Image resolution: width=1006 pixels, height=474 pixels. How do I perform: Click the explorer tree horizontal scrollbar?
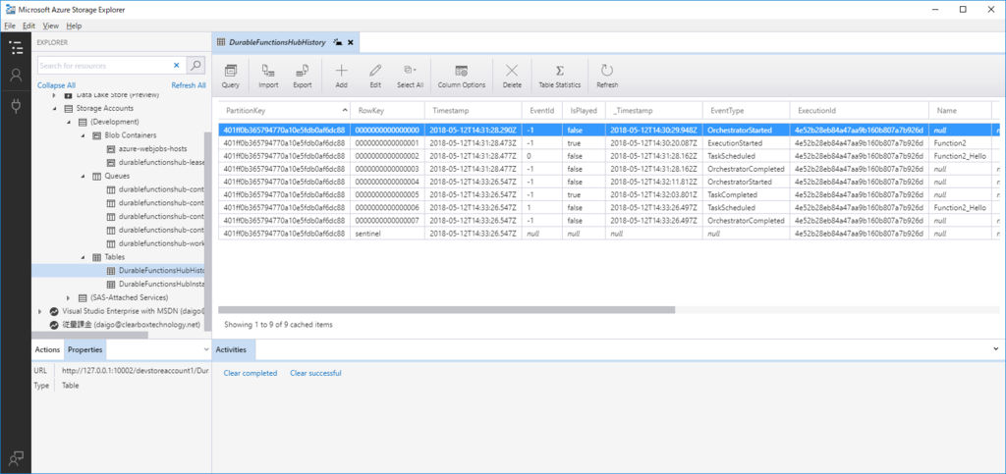[x=89, y=335]
